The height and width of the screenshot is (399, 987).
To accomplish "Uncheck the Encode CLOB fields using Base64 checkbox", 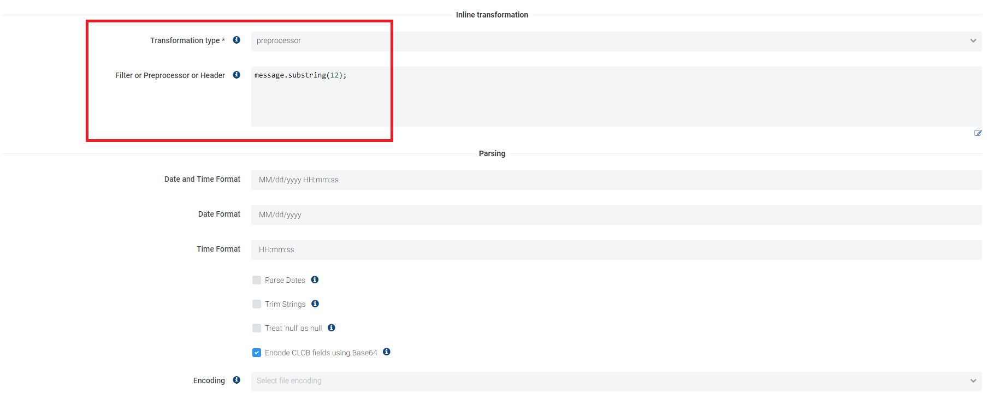I will pyautogui.click(x=257, y=353).
